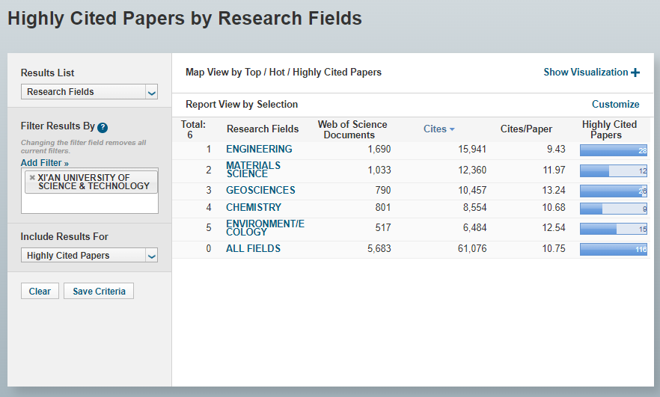Click the Save Criteria button
660x397 pixels.
(99, 291)
